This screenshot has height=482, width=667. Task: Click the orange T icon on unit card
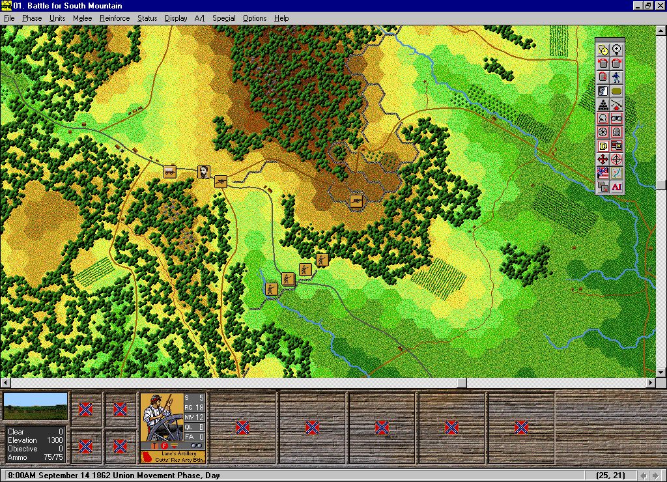pos(154,446)
